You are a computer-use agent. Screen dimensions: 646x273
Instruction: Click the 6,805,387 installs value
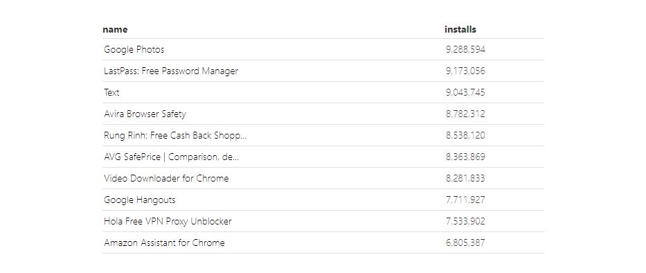coord(465,243)
